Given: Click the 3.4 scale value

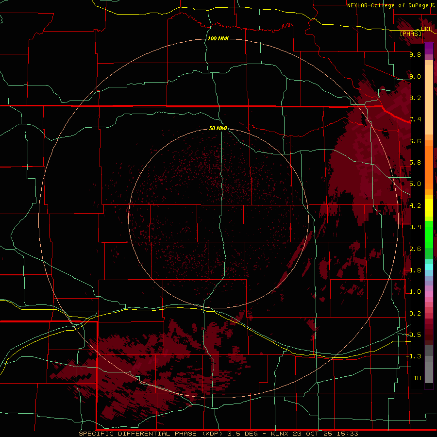Looking at the screenshot, I should (415, 227).
